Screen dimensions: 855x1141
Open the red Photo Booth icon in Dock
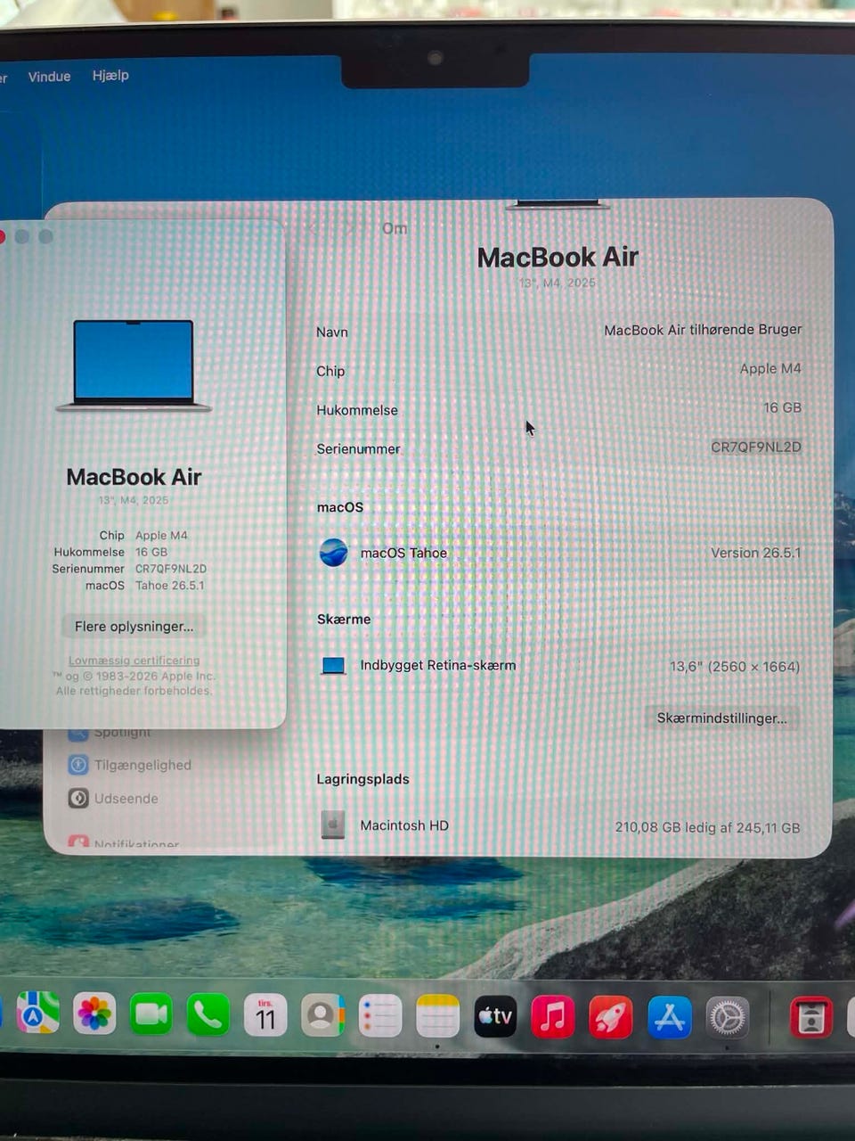[x=811, y=1018]
